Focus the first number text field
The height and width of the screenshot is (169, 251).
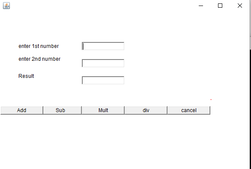(x=103, y=46)
